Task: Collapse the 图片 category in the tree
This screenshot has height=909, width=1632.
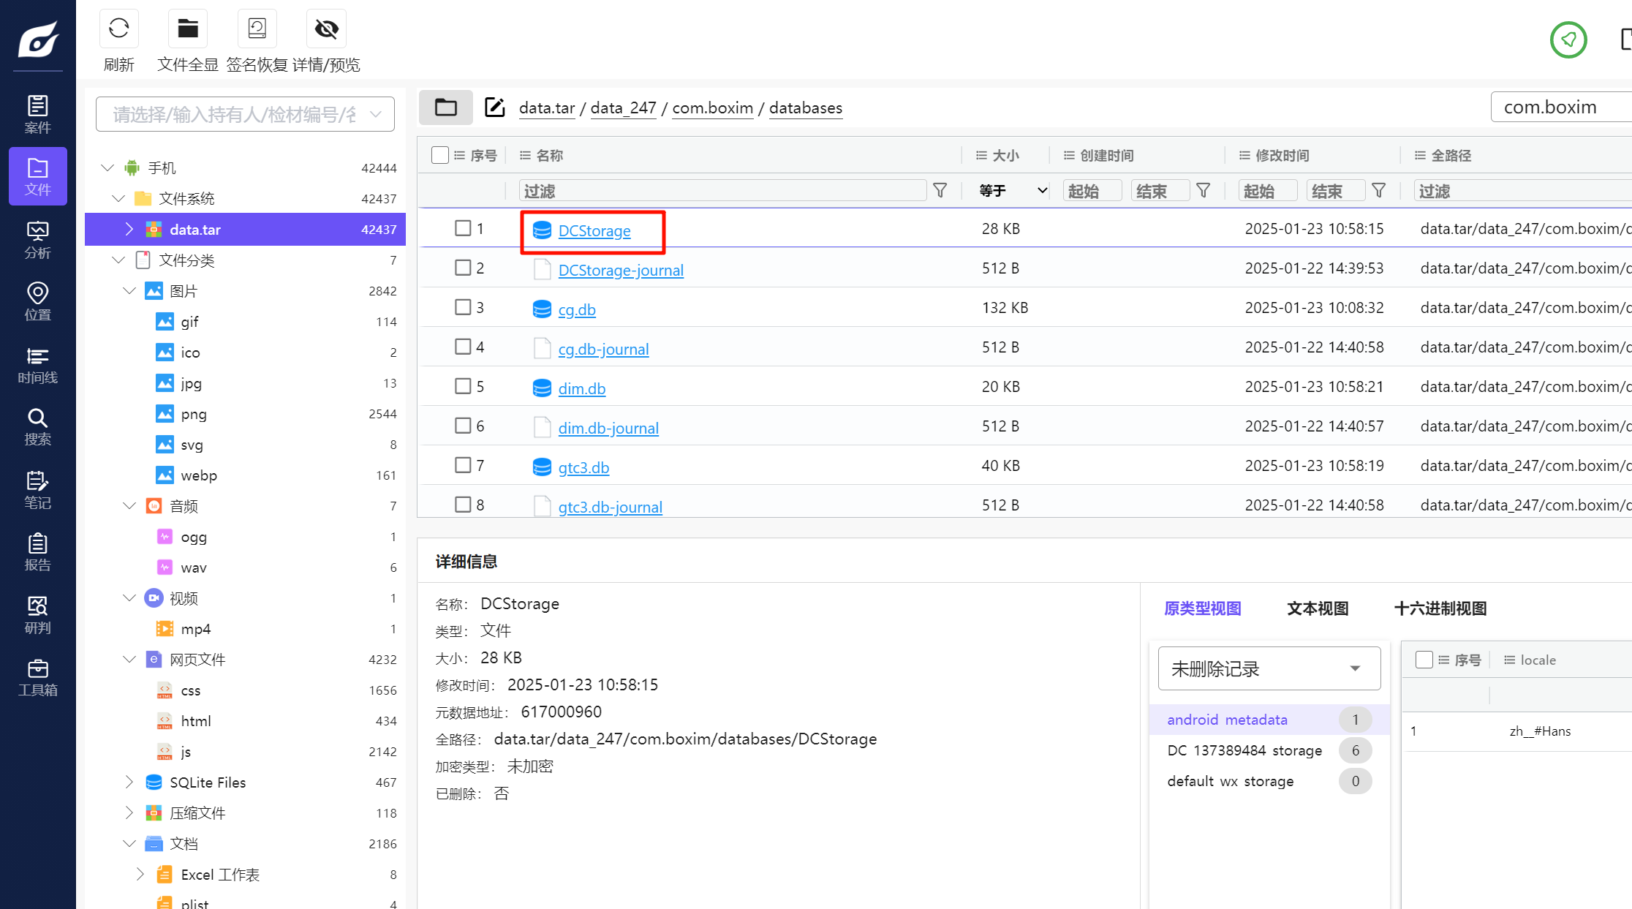Action: (x=129, y=291)
